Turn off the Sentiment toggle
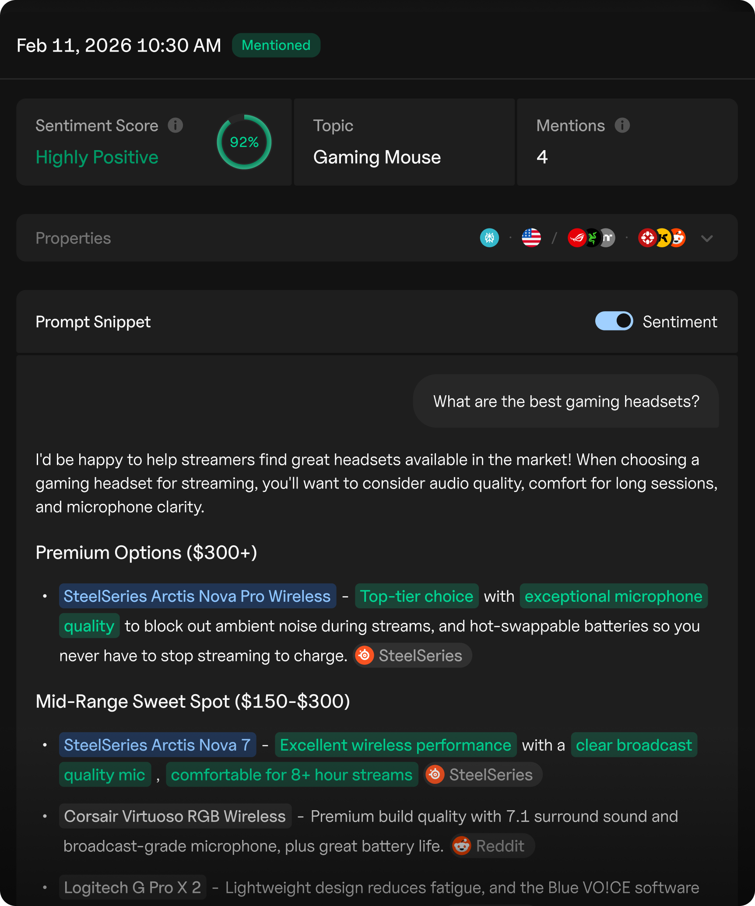 click(x=614, y=321)
